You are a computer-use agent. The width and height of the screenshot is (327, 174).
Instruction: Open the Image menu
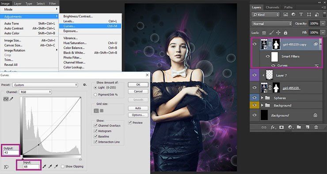click(x=5, y=4)
